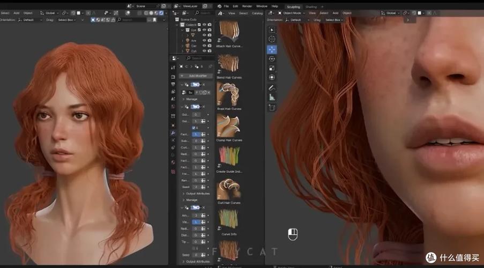Select the Cursor tool in viewport toolbar
484x268 pixels.
pyautogui.click(x=272, y=39)
